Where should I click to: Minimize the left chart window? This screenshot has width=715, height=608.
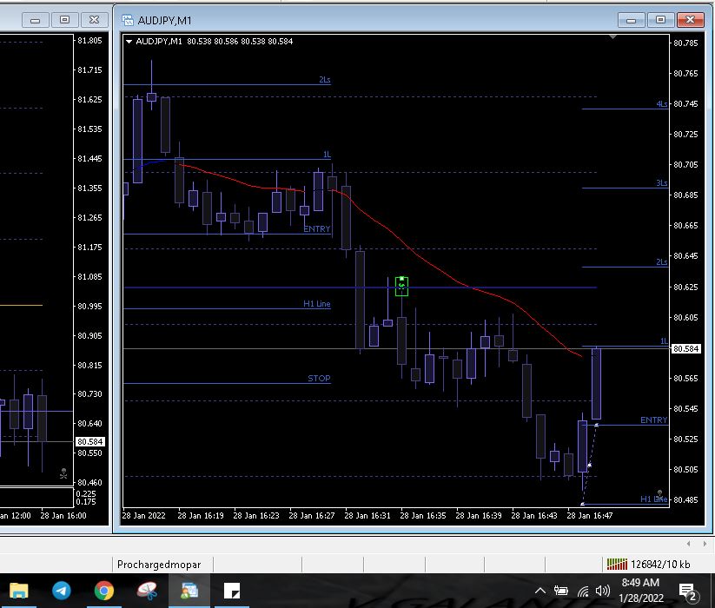click(35, 20)
